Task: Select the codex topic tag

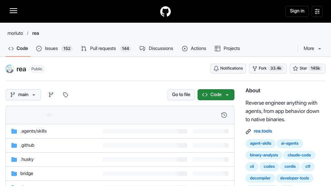Action: tap(269, 167)
